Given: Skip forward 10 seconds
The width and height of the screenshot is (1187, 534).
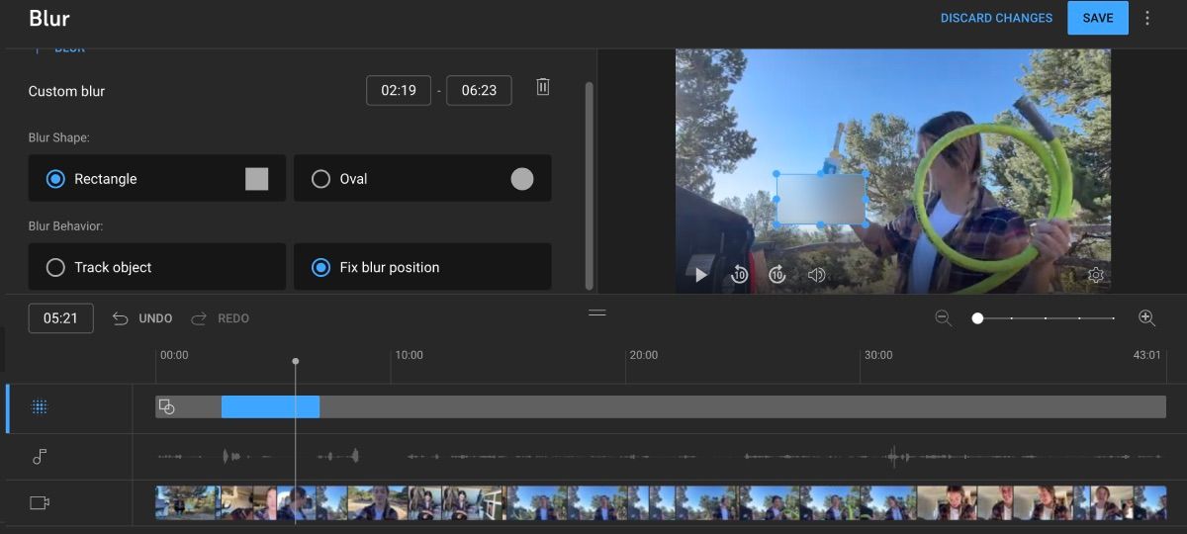Looking at the screenshot, I should pos(777,275).
